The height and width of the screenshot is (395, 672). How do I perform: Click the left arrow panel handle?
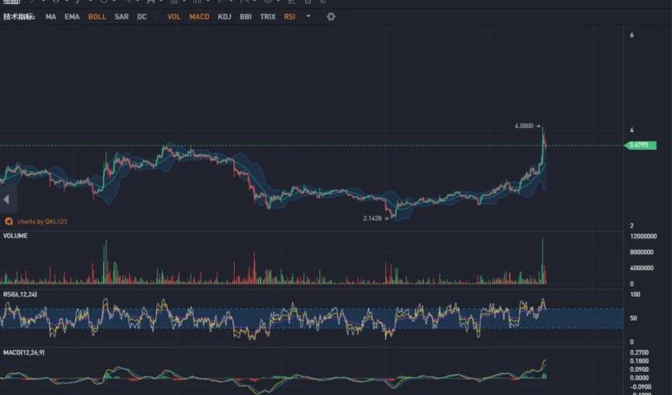pyautogui.click(x=6, y=199)
